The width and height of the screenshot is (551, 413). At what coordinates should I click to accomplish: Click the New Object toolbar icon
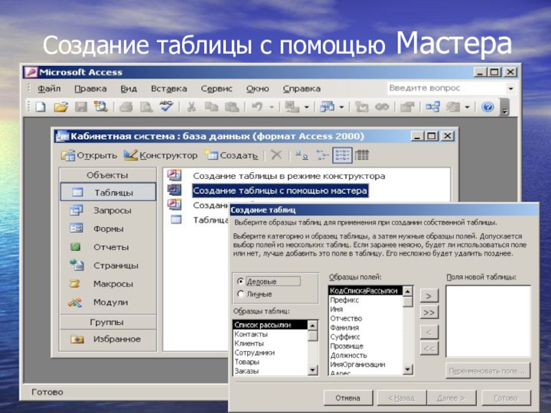coord(453,107)
